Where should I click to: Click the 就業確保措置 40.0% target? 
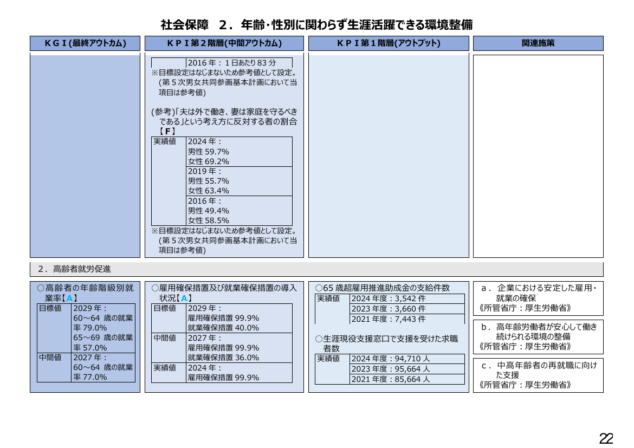pos(223,328)
